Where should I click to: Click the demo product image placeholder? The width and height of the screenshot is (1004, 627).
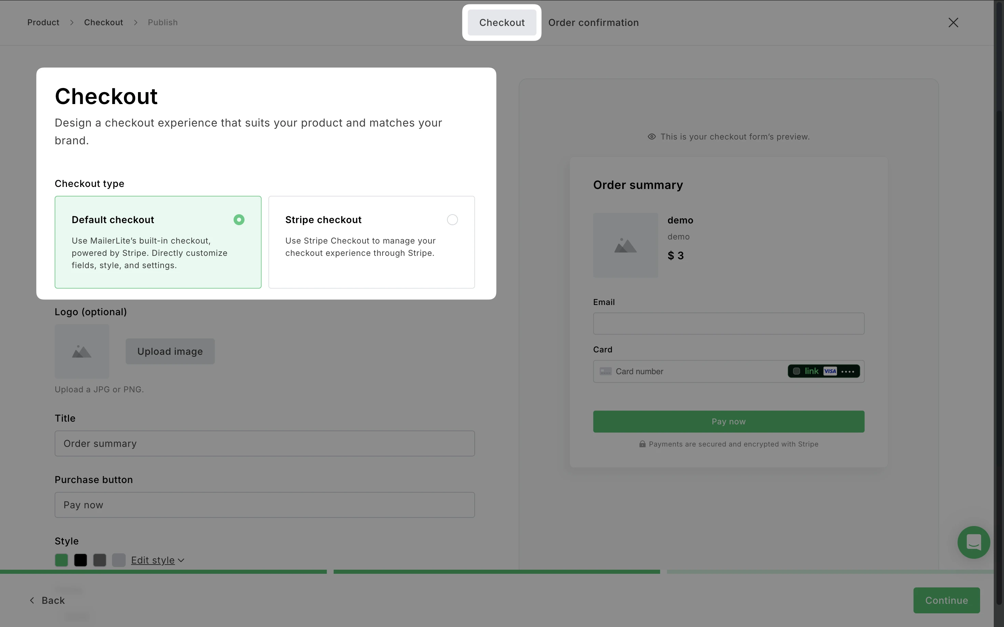(625, 246)
